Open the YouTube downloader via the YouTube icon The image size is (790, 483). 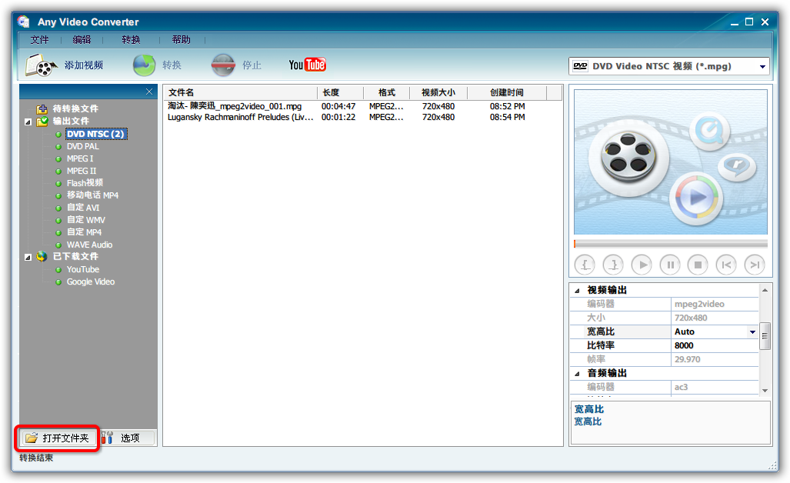307,65
